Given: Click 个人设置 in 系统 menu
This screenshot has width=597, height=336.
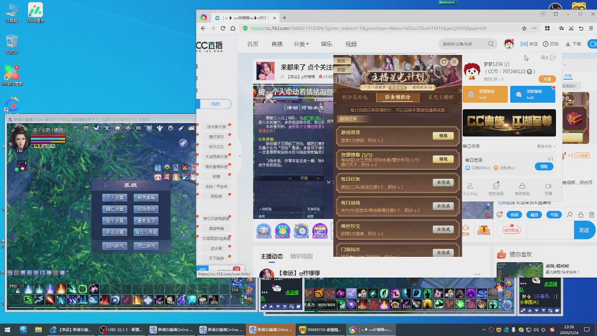Looking at the screenshot, I should pos(115,197).
